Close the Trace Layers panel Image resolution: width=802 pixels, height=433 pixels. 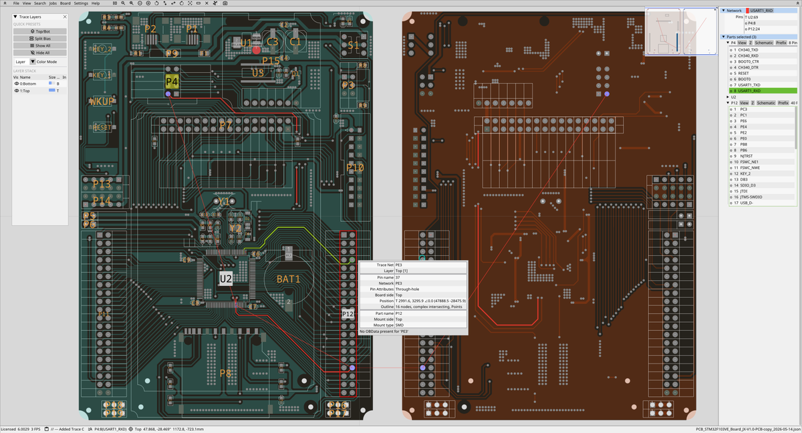(x=65, y=16)
